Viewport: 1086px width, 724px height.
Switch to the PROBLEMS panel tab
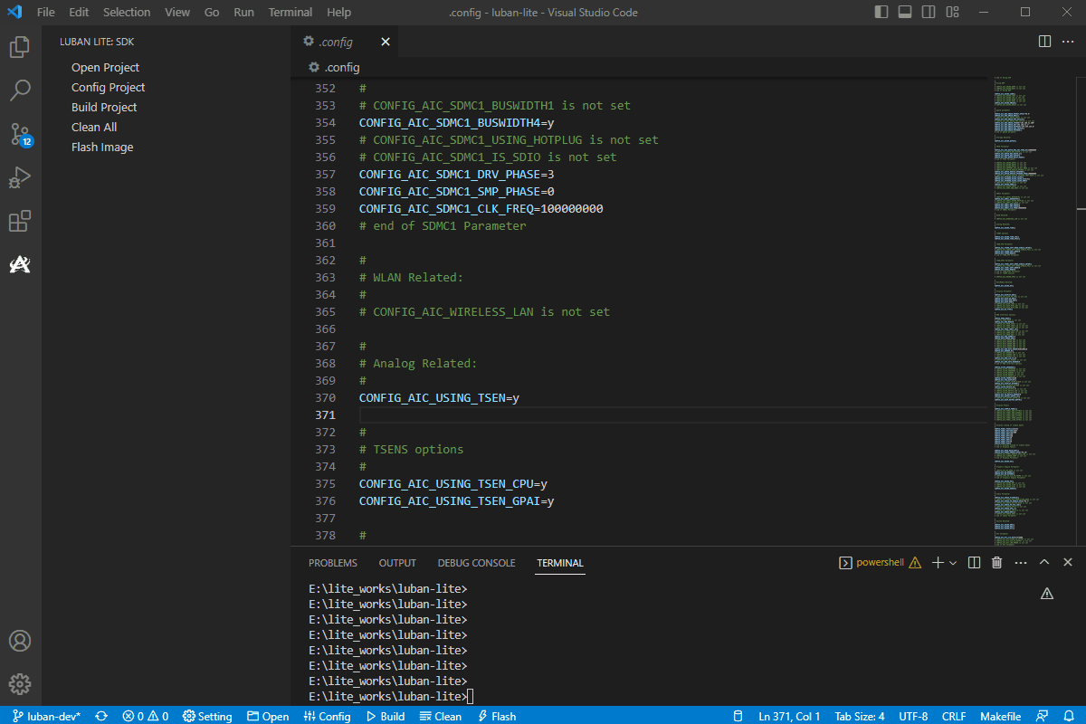point(332,563)
